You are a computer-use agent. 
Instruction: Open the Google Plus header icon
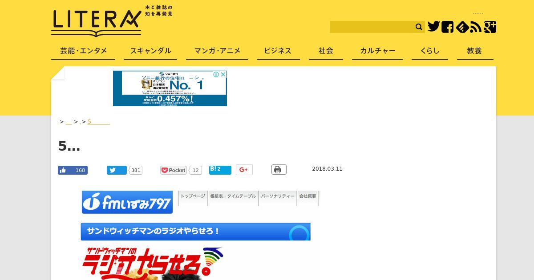pos(490,27)
